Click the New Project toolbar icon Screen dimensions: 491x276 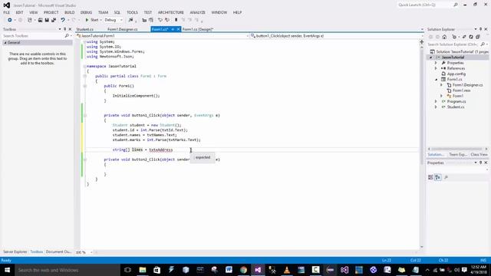(x=30, y=20)
